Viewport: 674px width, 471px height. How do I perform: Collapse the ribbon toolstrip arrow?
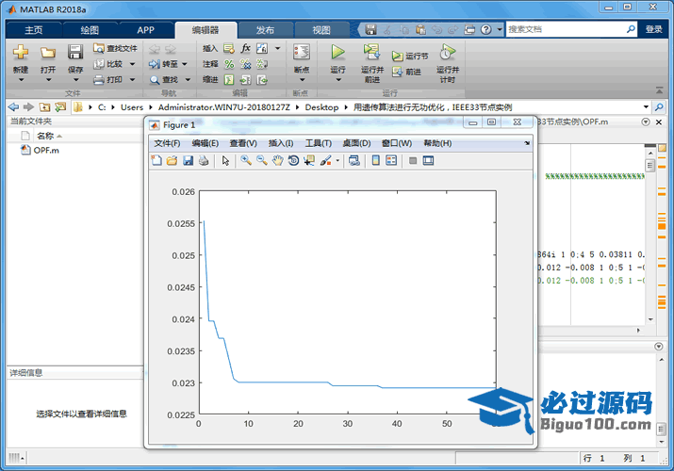click(659, 90)
